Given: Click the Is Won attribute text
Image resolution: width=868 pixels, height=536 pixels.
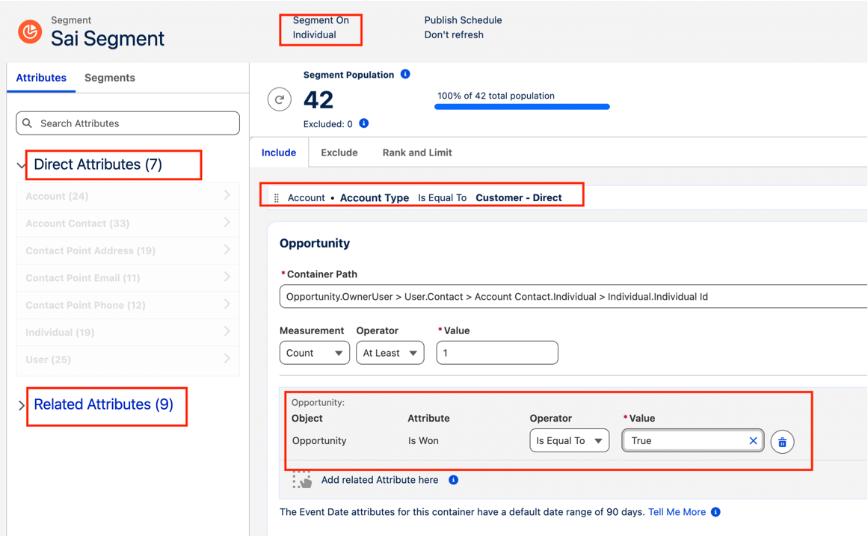Looking at the screenshot, I should (423, 441).
